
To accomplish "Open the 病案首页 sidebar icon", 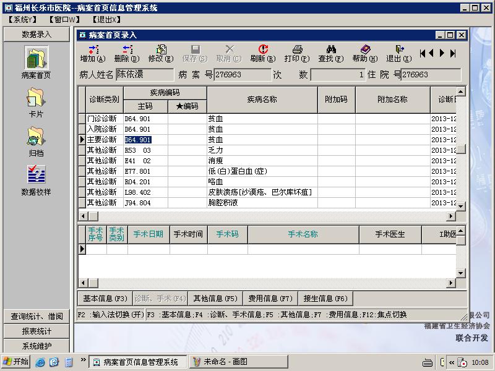I will [37, 62].
